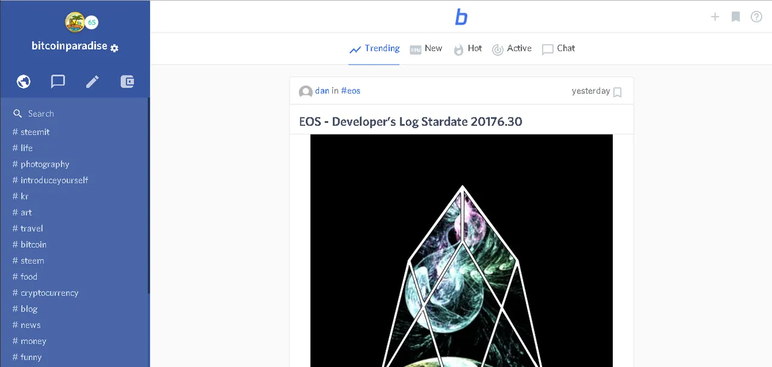Select the # food tag

coord(25,277)
